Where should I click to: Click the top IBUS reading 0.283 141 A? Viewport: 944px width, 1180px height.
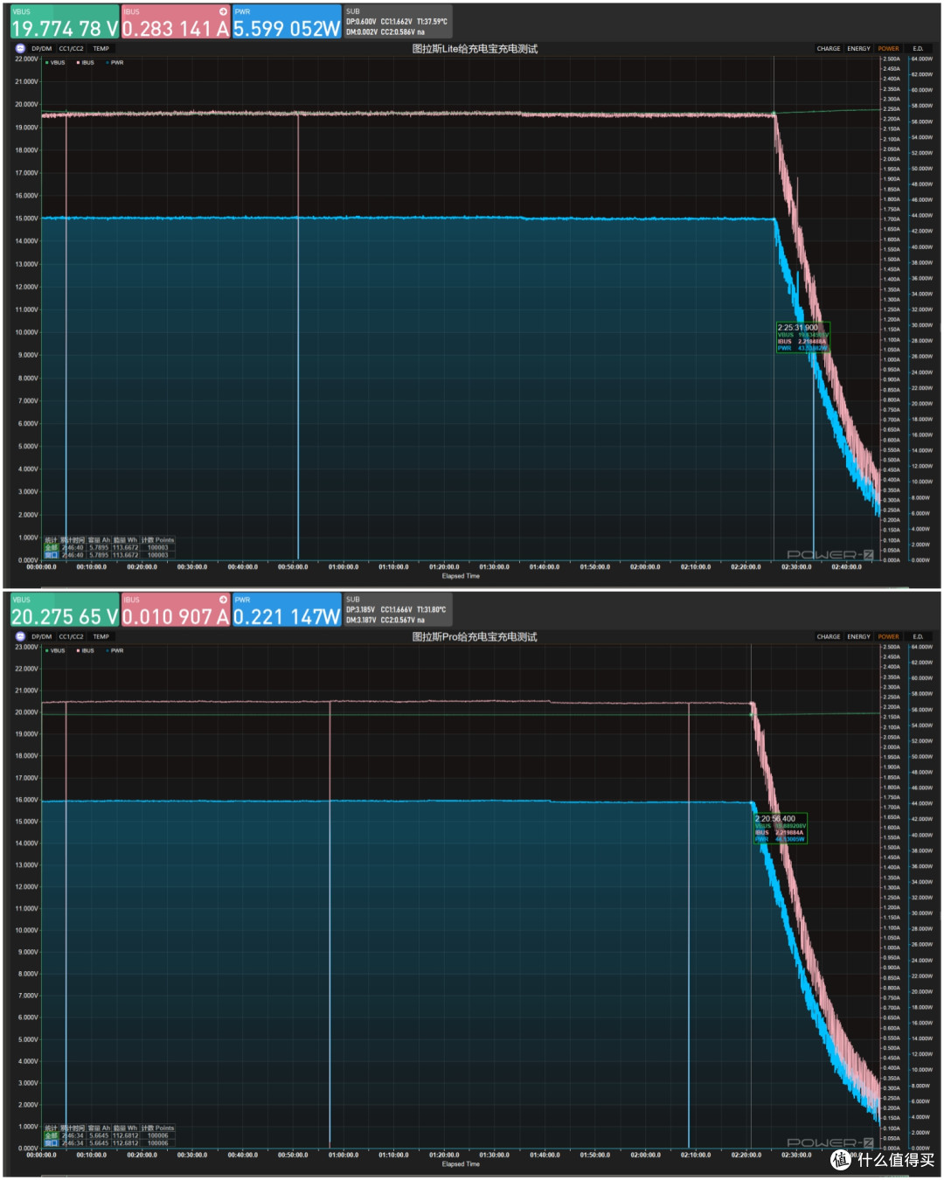[x=176, y=29]
